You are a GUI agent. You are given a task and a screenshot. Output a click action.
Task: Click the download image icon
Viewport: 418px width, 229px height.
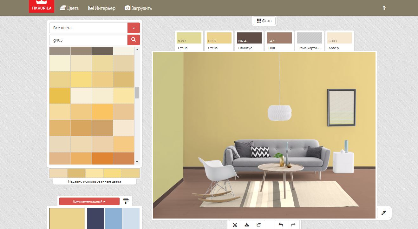coord(247,225)
